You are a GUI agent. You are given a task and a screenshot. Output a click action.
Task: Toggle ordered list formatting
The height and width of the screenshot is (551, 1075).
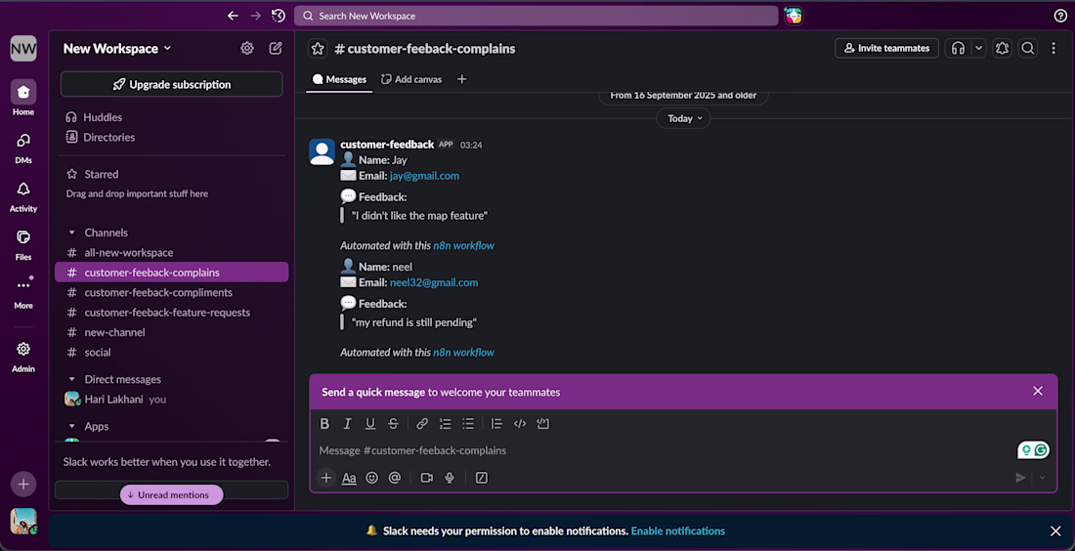pos(445,424)
